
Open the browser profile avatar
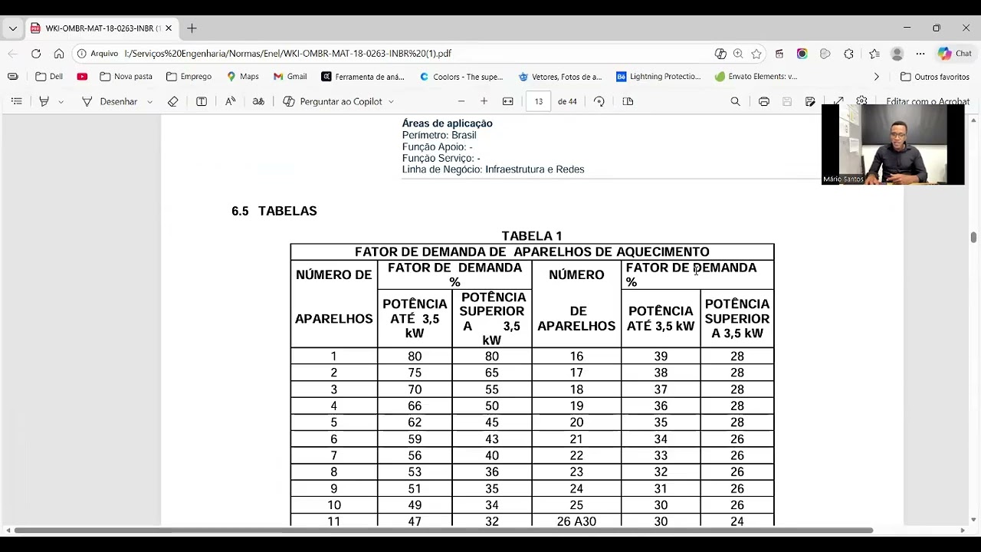pos(897,54)
